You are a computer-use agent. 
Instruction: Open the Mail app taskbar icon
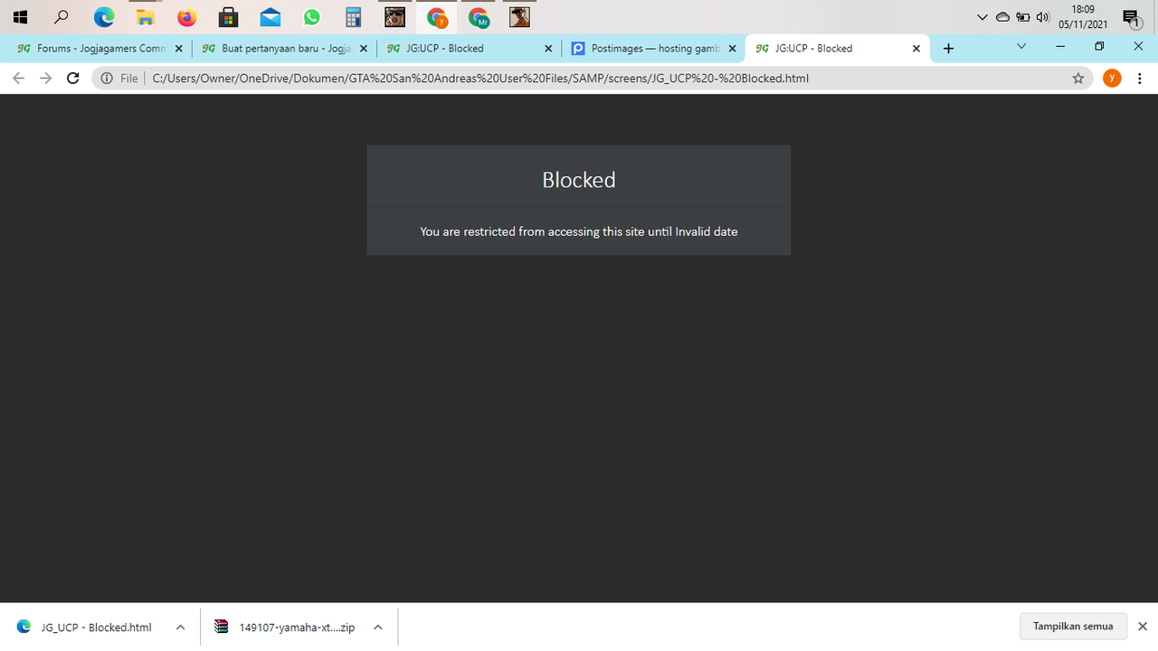270,17
